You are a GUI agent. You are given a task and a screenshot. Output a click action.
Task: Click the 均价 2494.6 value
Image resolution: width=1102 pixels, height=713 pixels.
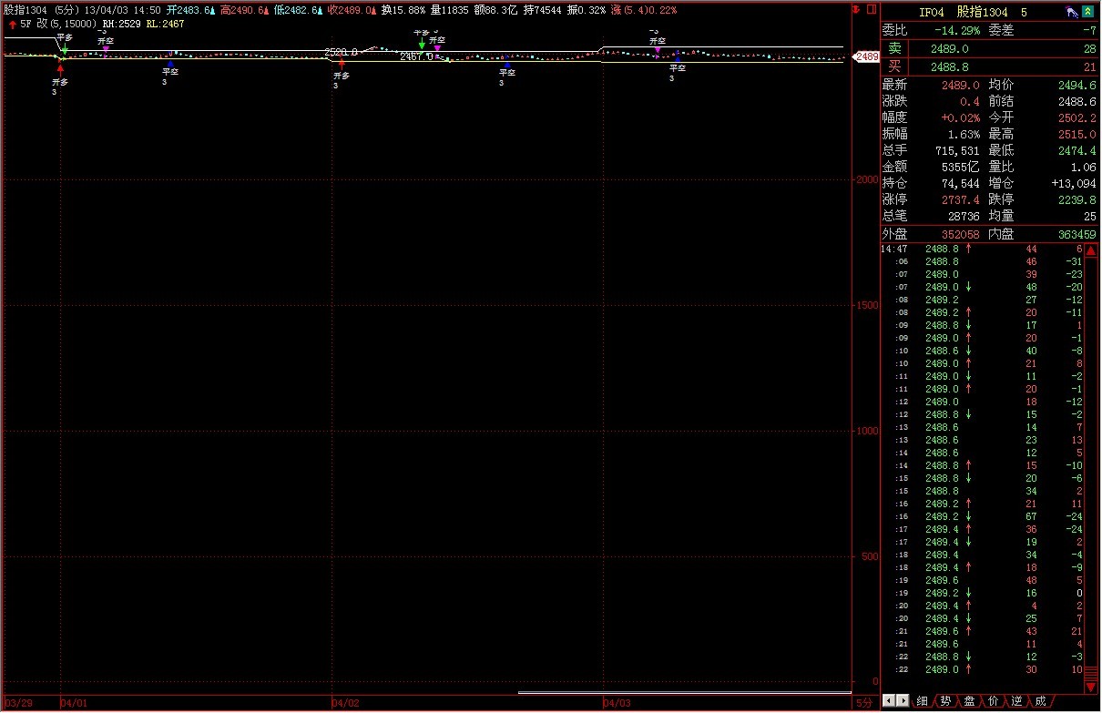[1078, 85]
